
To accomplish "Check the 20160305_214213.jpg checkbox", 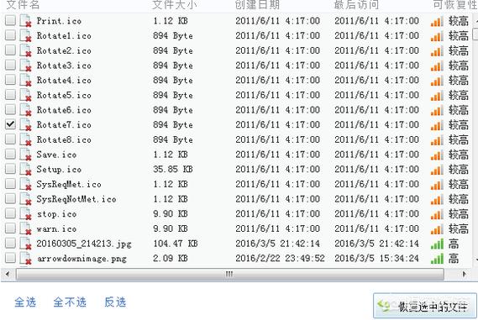I will tap(10, 243).
